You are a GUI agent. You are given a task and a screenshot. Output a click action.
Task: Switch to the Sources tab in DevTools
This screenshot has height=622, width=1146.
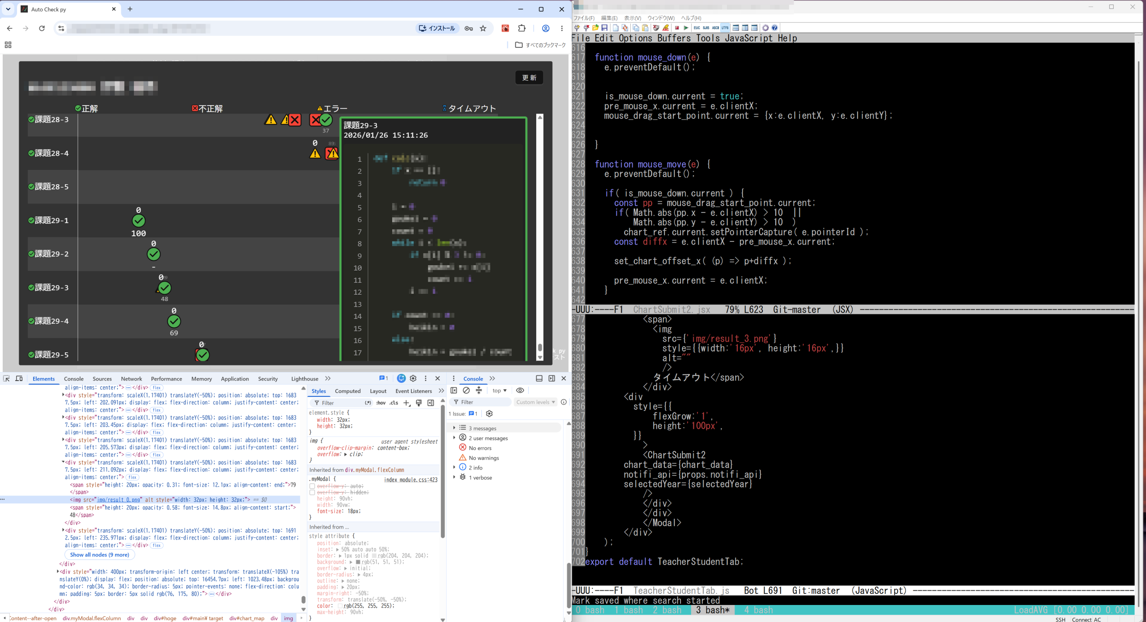[x=102, y=379]
